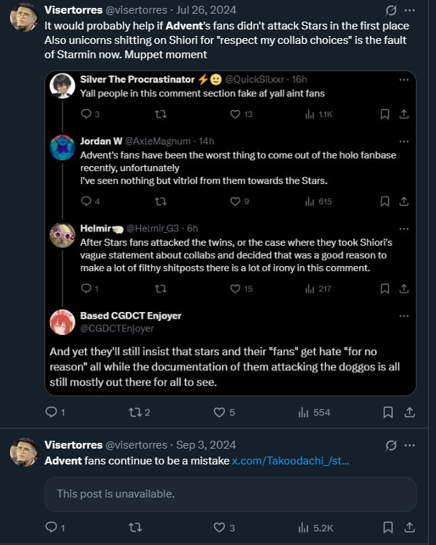View analytics showing 554 views

pyautogui.click(x=314, y=412)
